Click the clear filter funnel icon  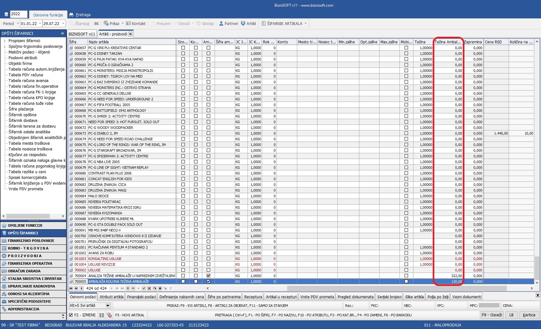pyautogui.click(x=171, y=288)
